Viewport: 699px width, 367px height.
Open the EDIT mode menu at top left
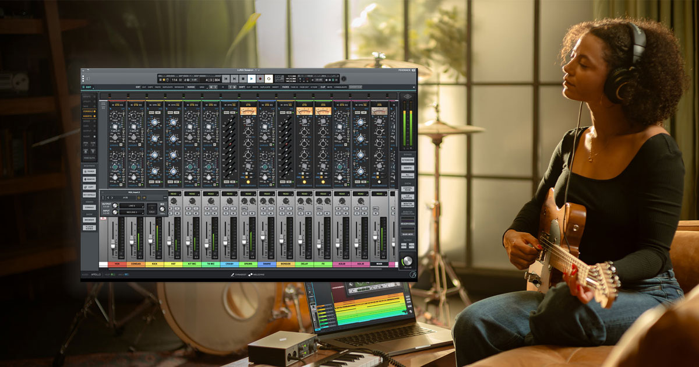tap(89, 87)
